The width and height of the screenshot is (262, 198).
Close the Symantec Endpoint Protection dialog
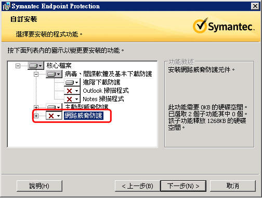pos(255,6)
